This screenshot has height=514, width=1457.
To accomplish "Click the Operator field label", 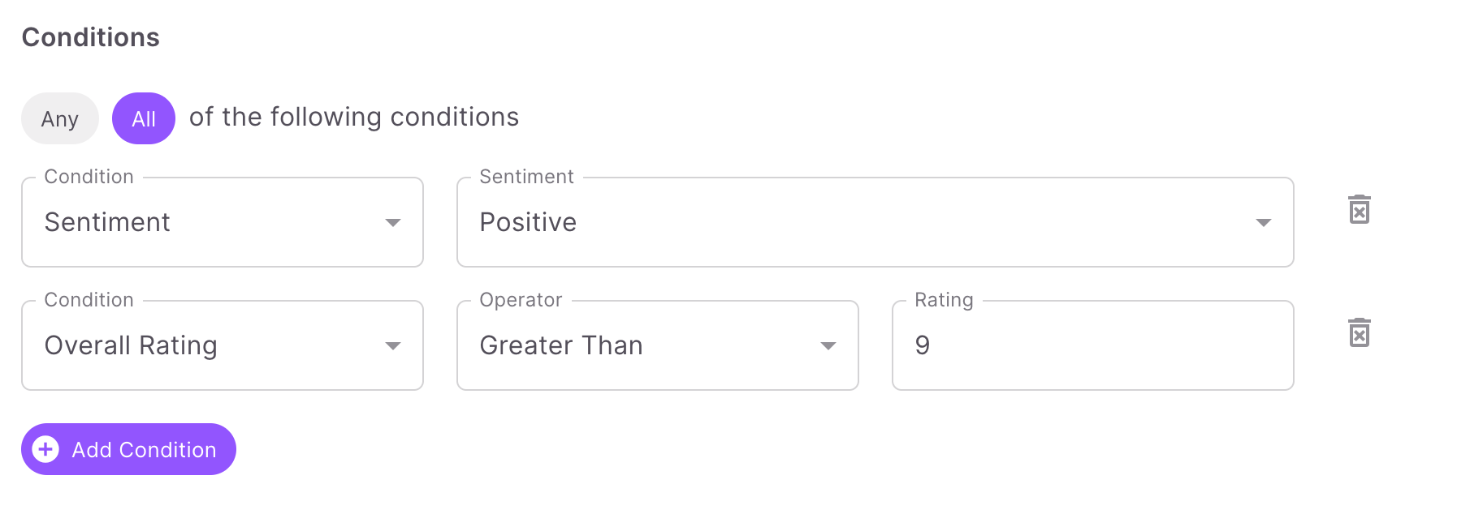I will (521, 300).
